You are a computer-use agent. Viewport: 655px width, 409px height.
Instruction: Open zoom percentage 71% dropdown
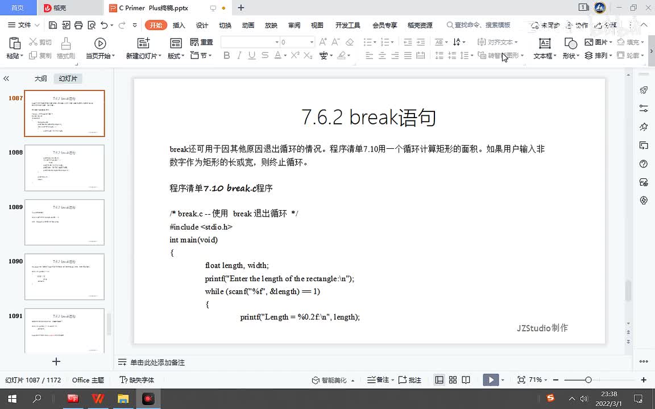point(538,380)
